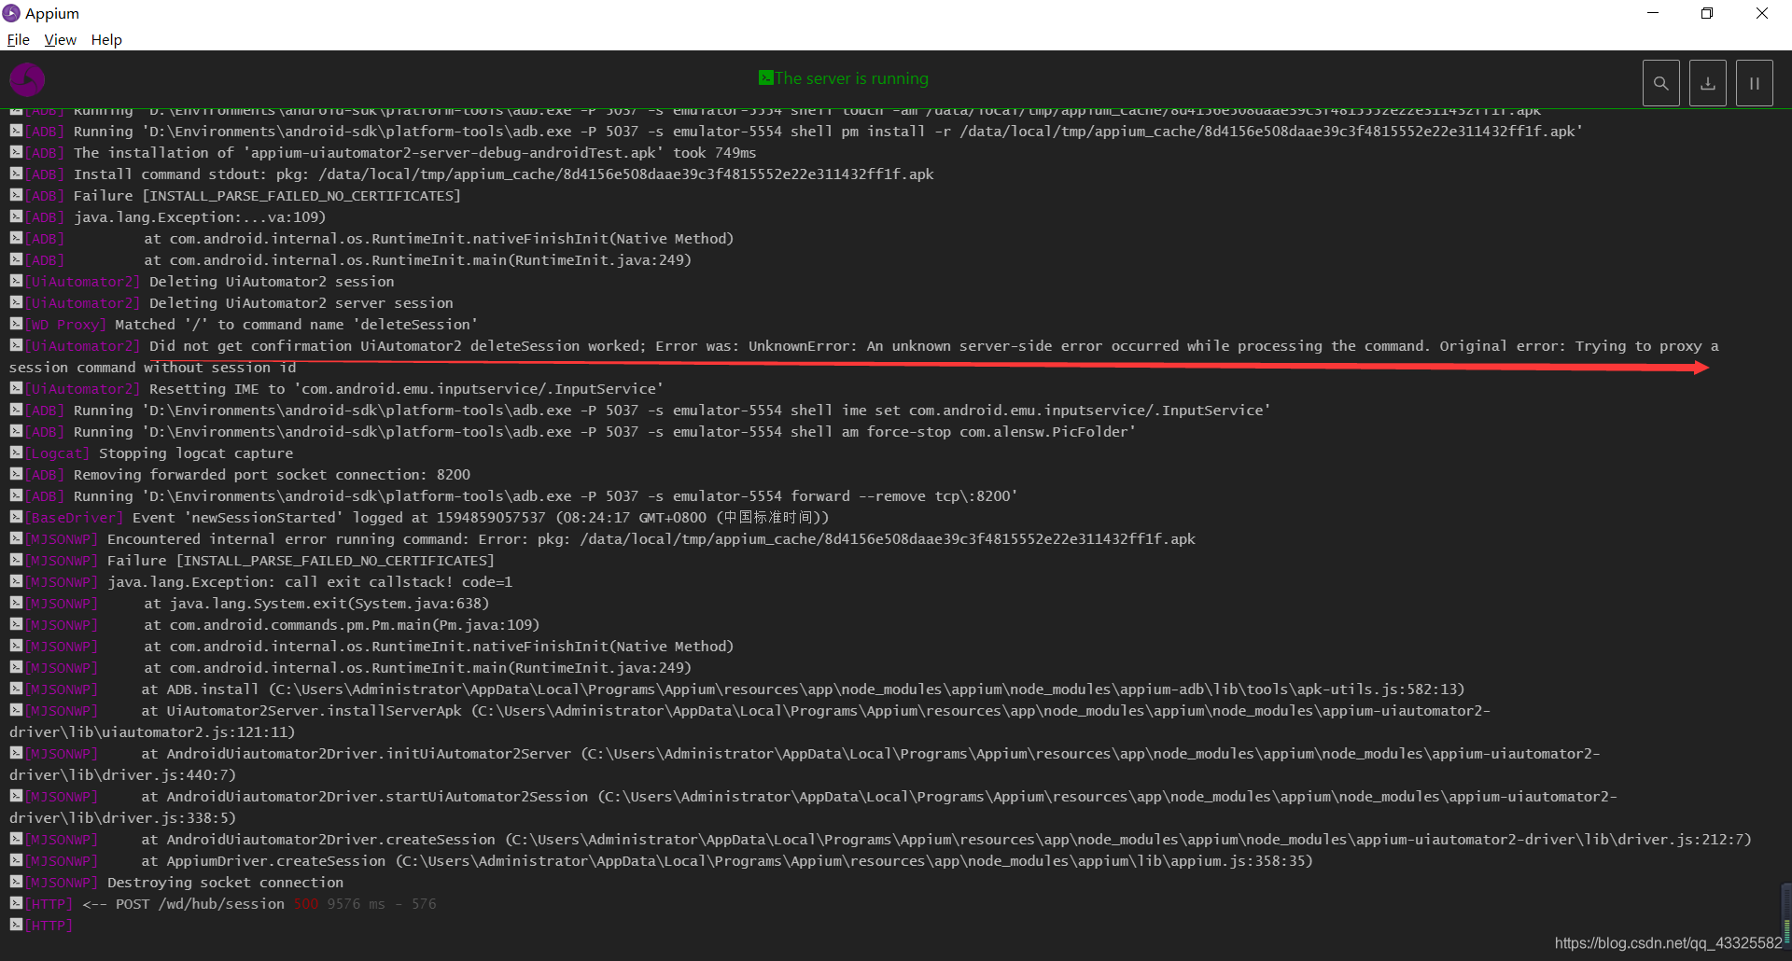
Task: Click log icon beside 'Encountered internal error running command'
Action: (x=16, y=538)
